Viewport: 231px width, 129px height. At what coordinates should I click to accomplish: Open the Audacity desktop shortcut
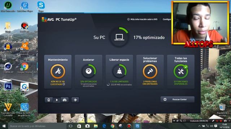point(8,48)
